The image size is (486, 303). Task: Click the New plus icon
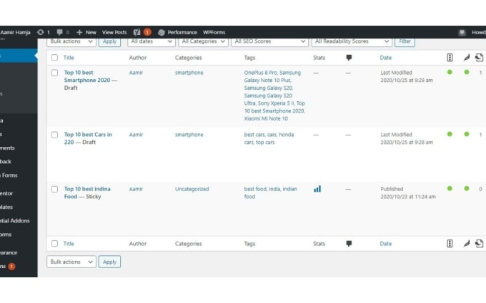(x=79, y=32)
